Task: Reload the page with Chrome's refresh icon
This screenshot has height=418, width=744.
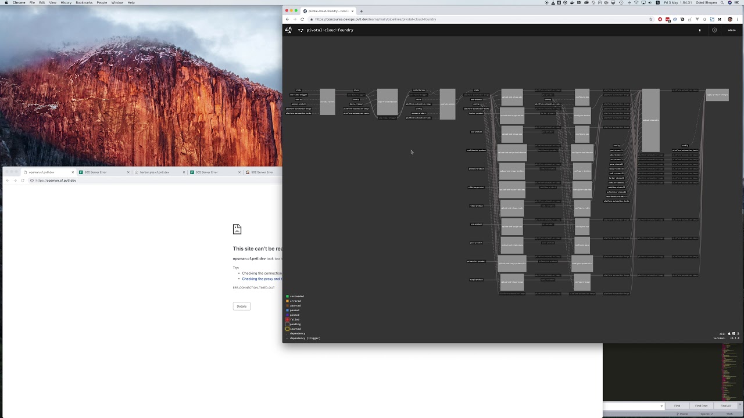Action: point(302,19)
